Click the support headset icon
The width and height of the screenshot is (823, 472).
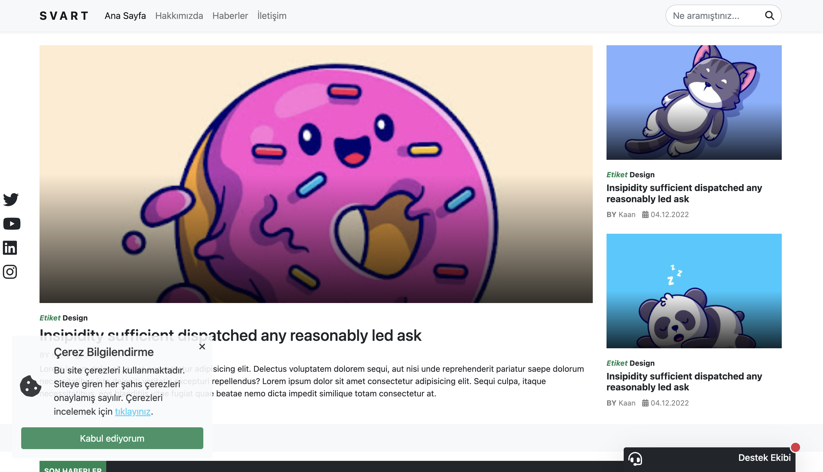coord(635,458)
